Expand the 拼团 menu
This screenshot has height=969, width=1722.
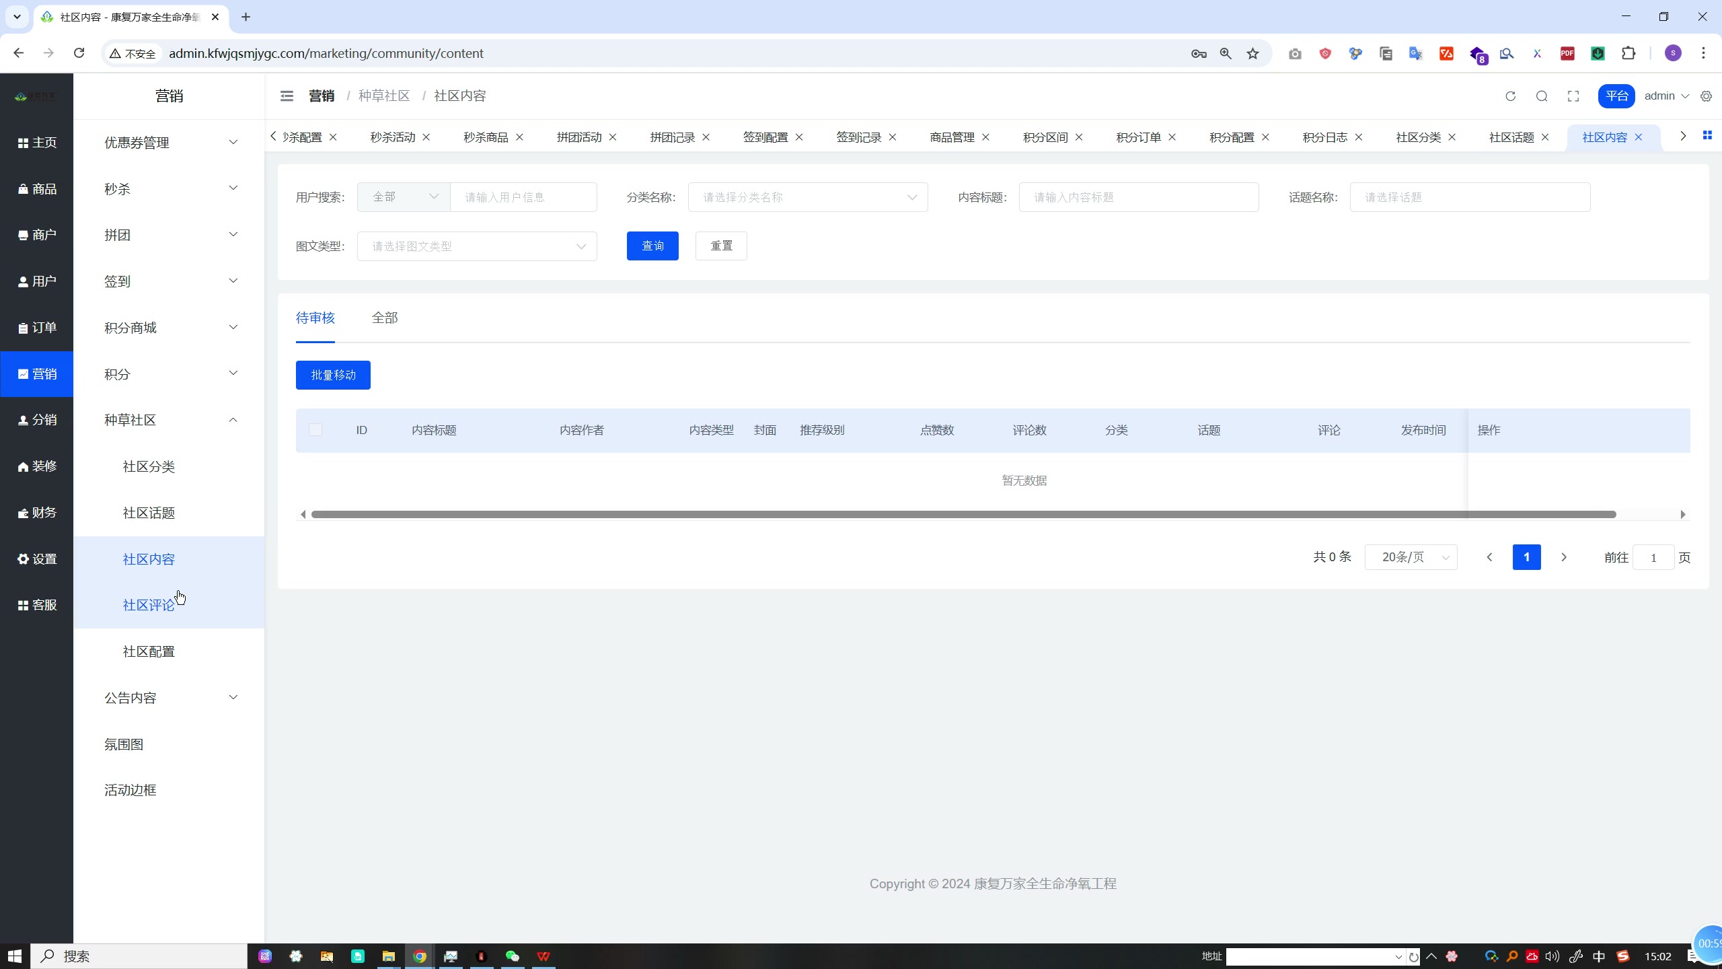click(x=169, y=235)
